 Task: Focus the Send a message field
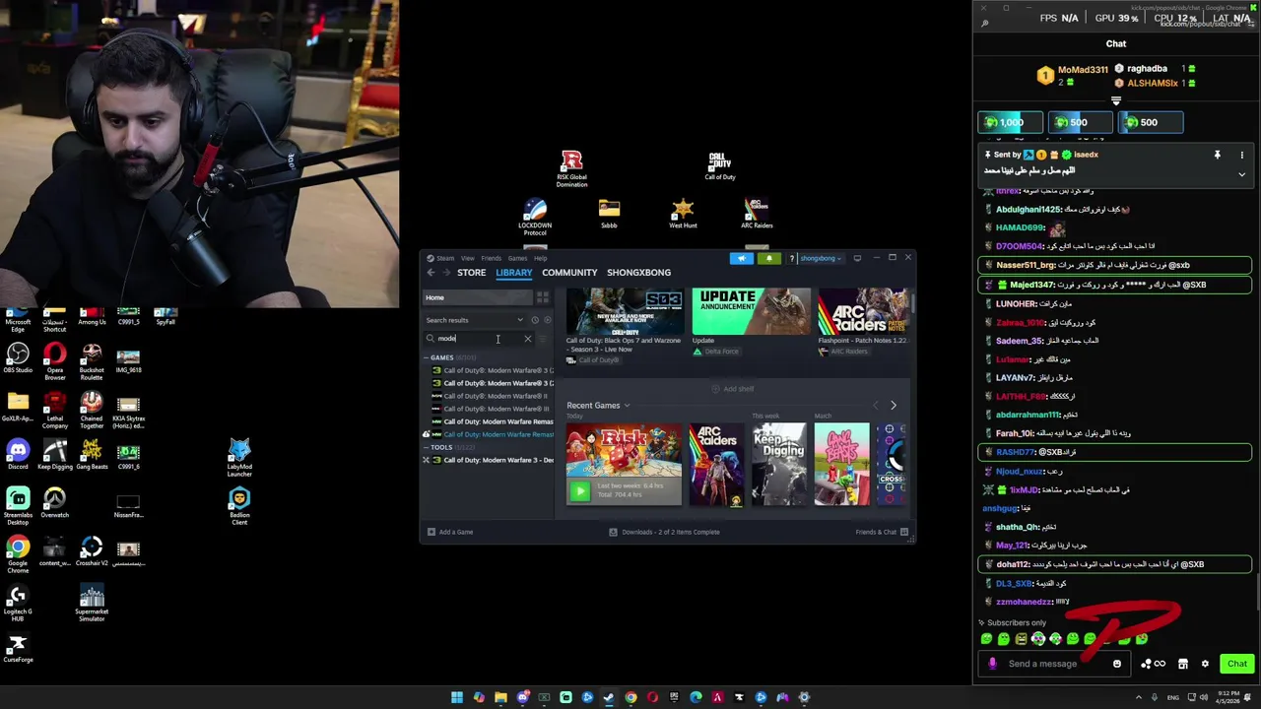click(1052, 664)
